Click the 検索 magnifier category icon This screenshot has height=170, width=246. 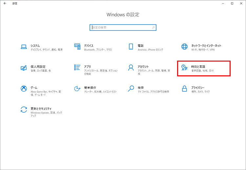point(131,89)
